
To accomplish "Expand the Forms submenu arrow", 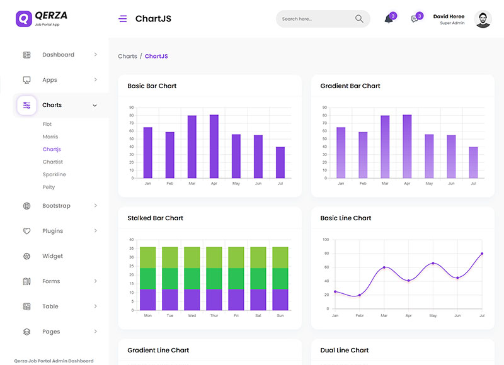I will [x=95, y=281].
